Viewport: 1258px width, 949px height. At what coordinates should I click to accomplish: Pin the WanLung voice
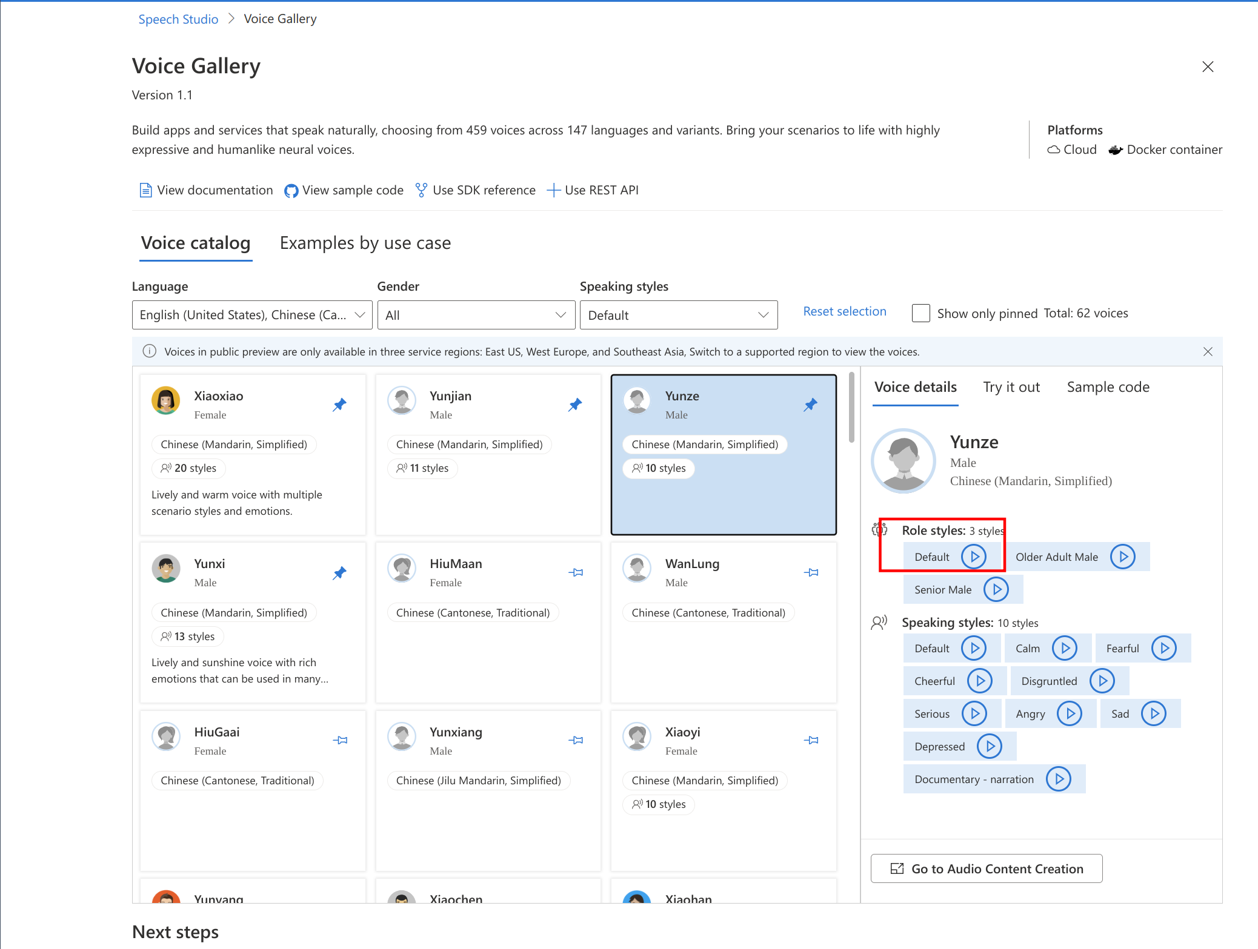click(811, 572)
